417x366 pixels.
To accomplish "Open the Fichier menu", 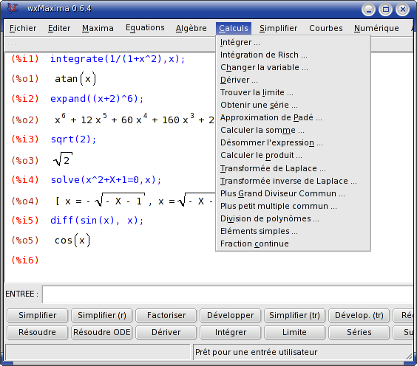I will pyautogui.click(x=23, y=28).
